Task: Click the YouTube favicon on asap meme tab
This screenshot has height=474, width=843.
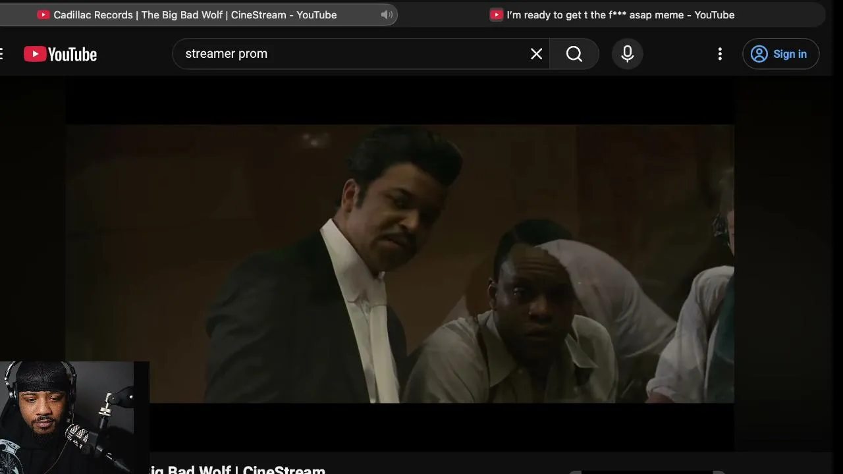Action: (x=497, y=14)
